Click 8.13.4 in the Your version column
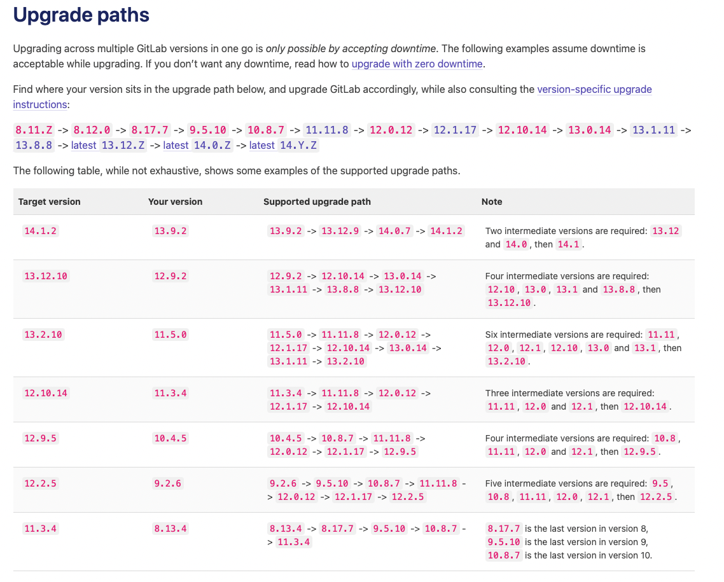 pos(171,529)
